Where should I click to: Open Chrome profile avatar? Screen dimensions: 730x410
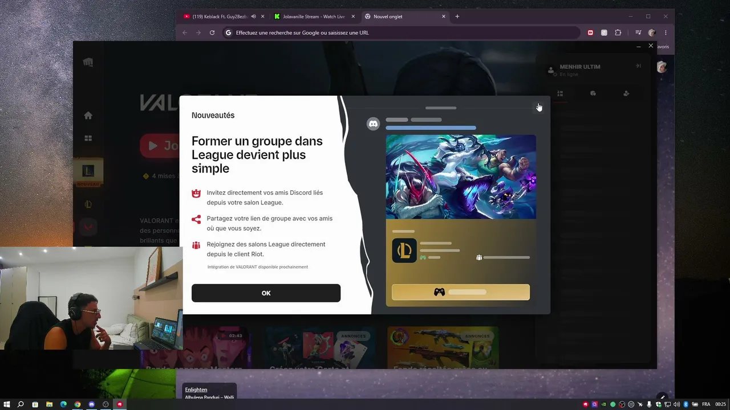click(x=652, y=32)
